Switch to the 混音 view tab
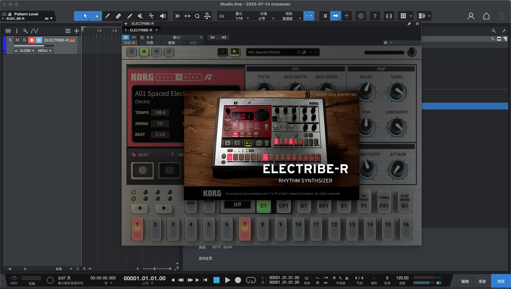This screenshot has width=511, height=289. pos(482,281)
